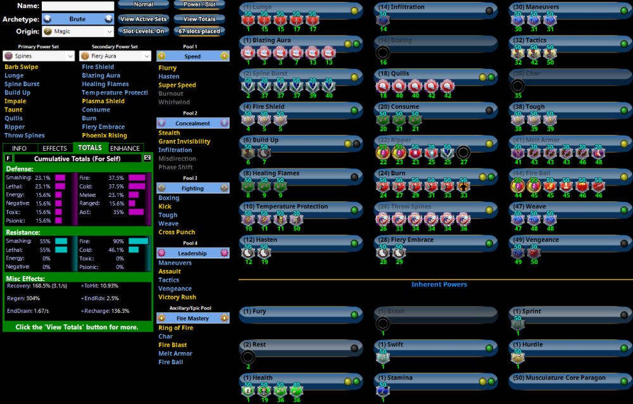
Task: Click the empty enhancement slot under Boxing
Action: coord(382,53)
